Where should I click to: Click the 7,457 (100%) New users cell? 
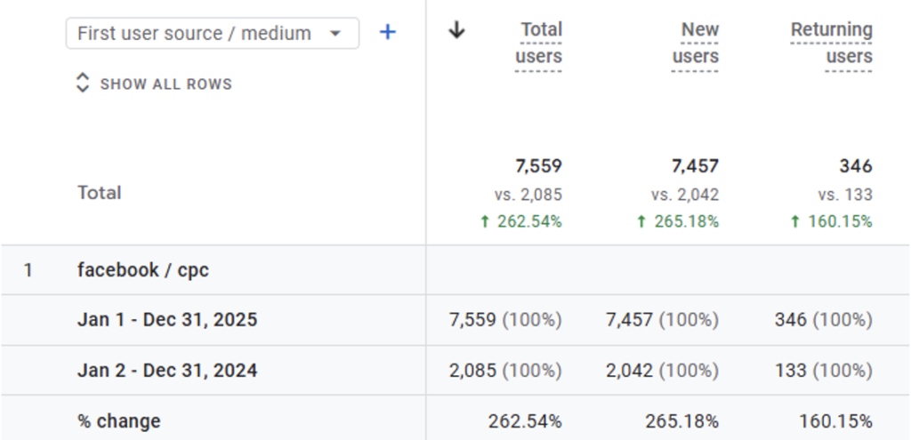click(662, 320)
